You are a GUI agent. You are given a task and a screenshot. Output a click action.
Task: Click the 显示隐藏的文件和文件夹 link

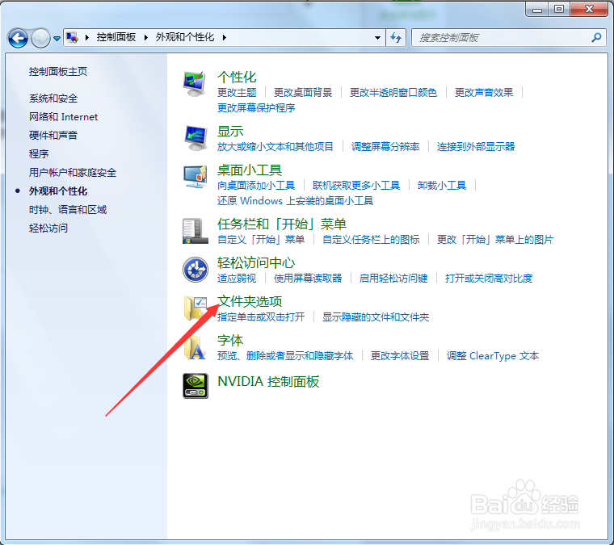pyautogui.click(x=376, y=317)
